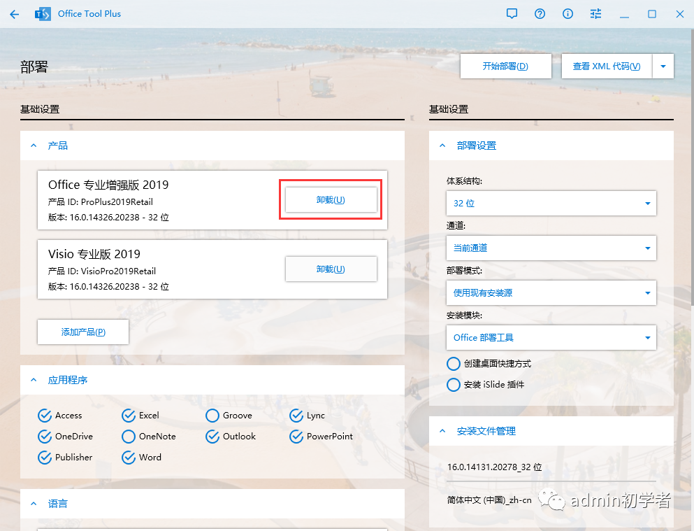
Task: Collapse the 安装文件管理 section
Action: click(442, 430)
